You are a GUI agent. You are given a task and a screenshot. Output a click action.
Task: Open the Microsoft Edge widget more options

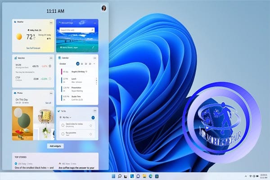pos(95,23)
